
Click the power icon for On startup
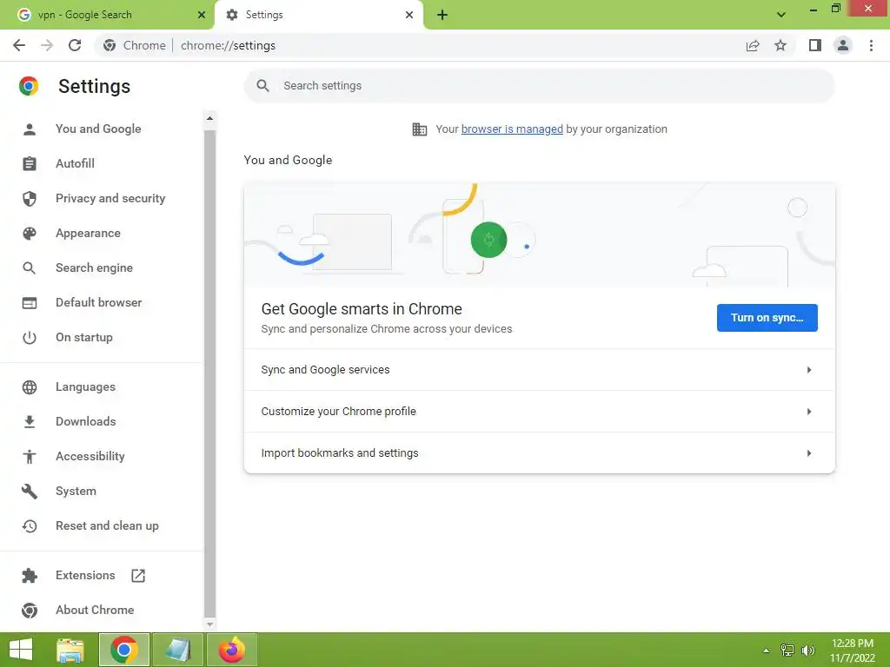[x=29, y=338]
